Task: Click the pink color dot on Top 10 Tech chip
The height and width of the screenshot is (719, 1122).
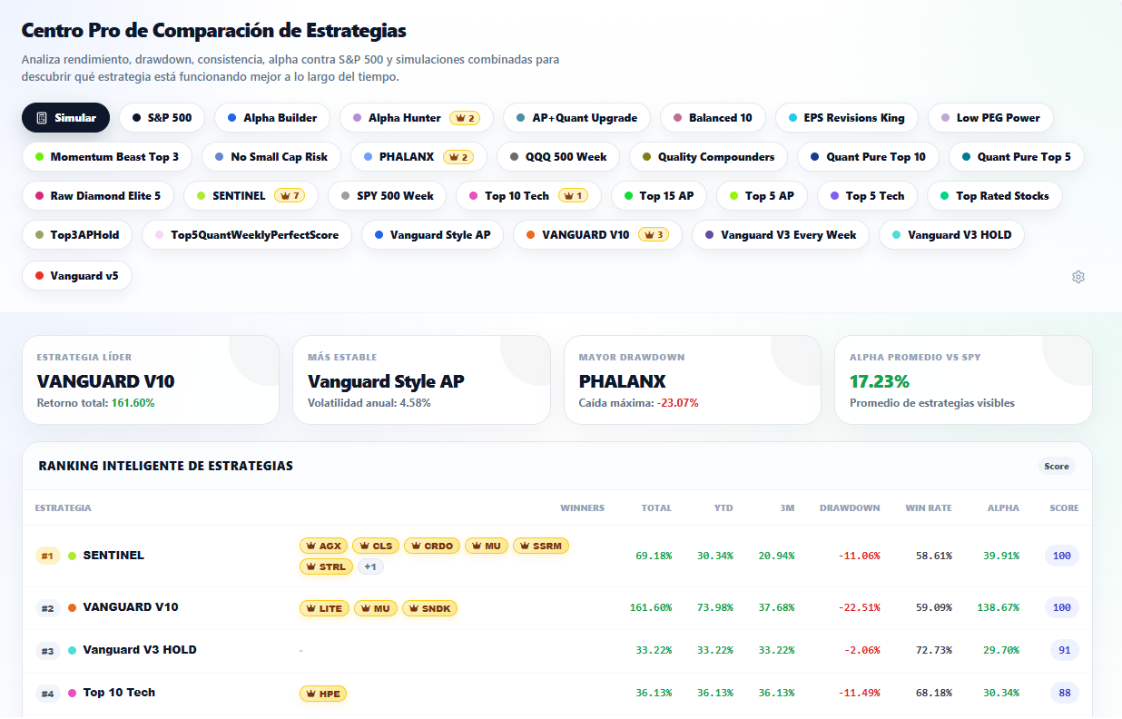Action: pyautogui.click(x=473, y=196)
